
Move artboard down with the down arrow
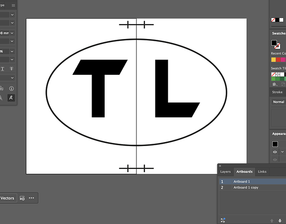pos(280,221)
